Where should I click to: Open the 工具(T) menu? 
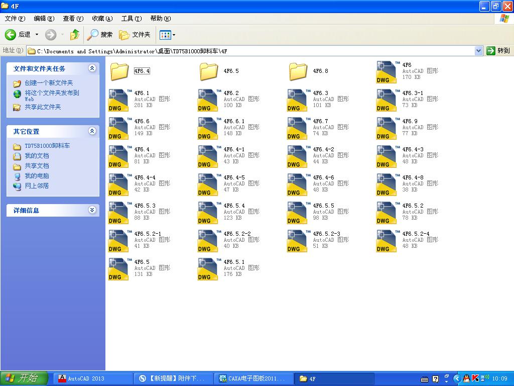click(x=132, y=19)
